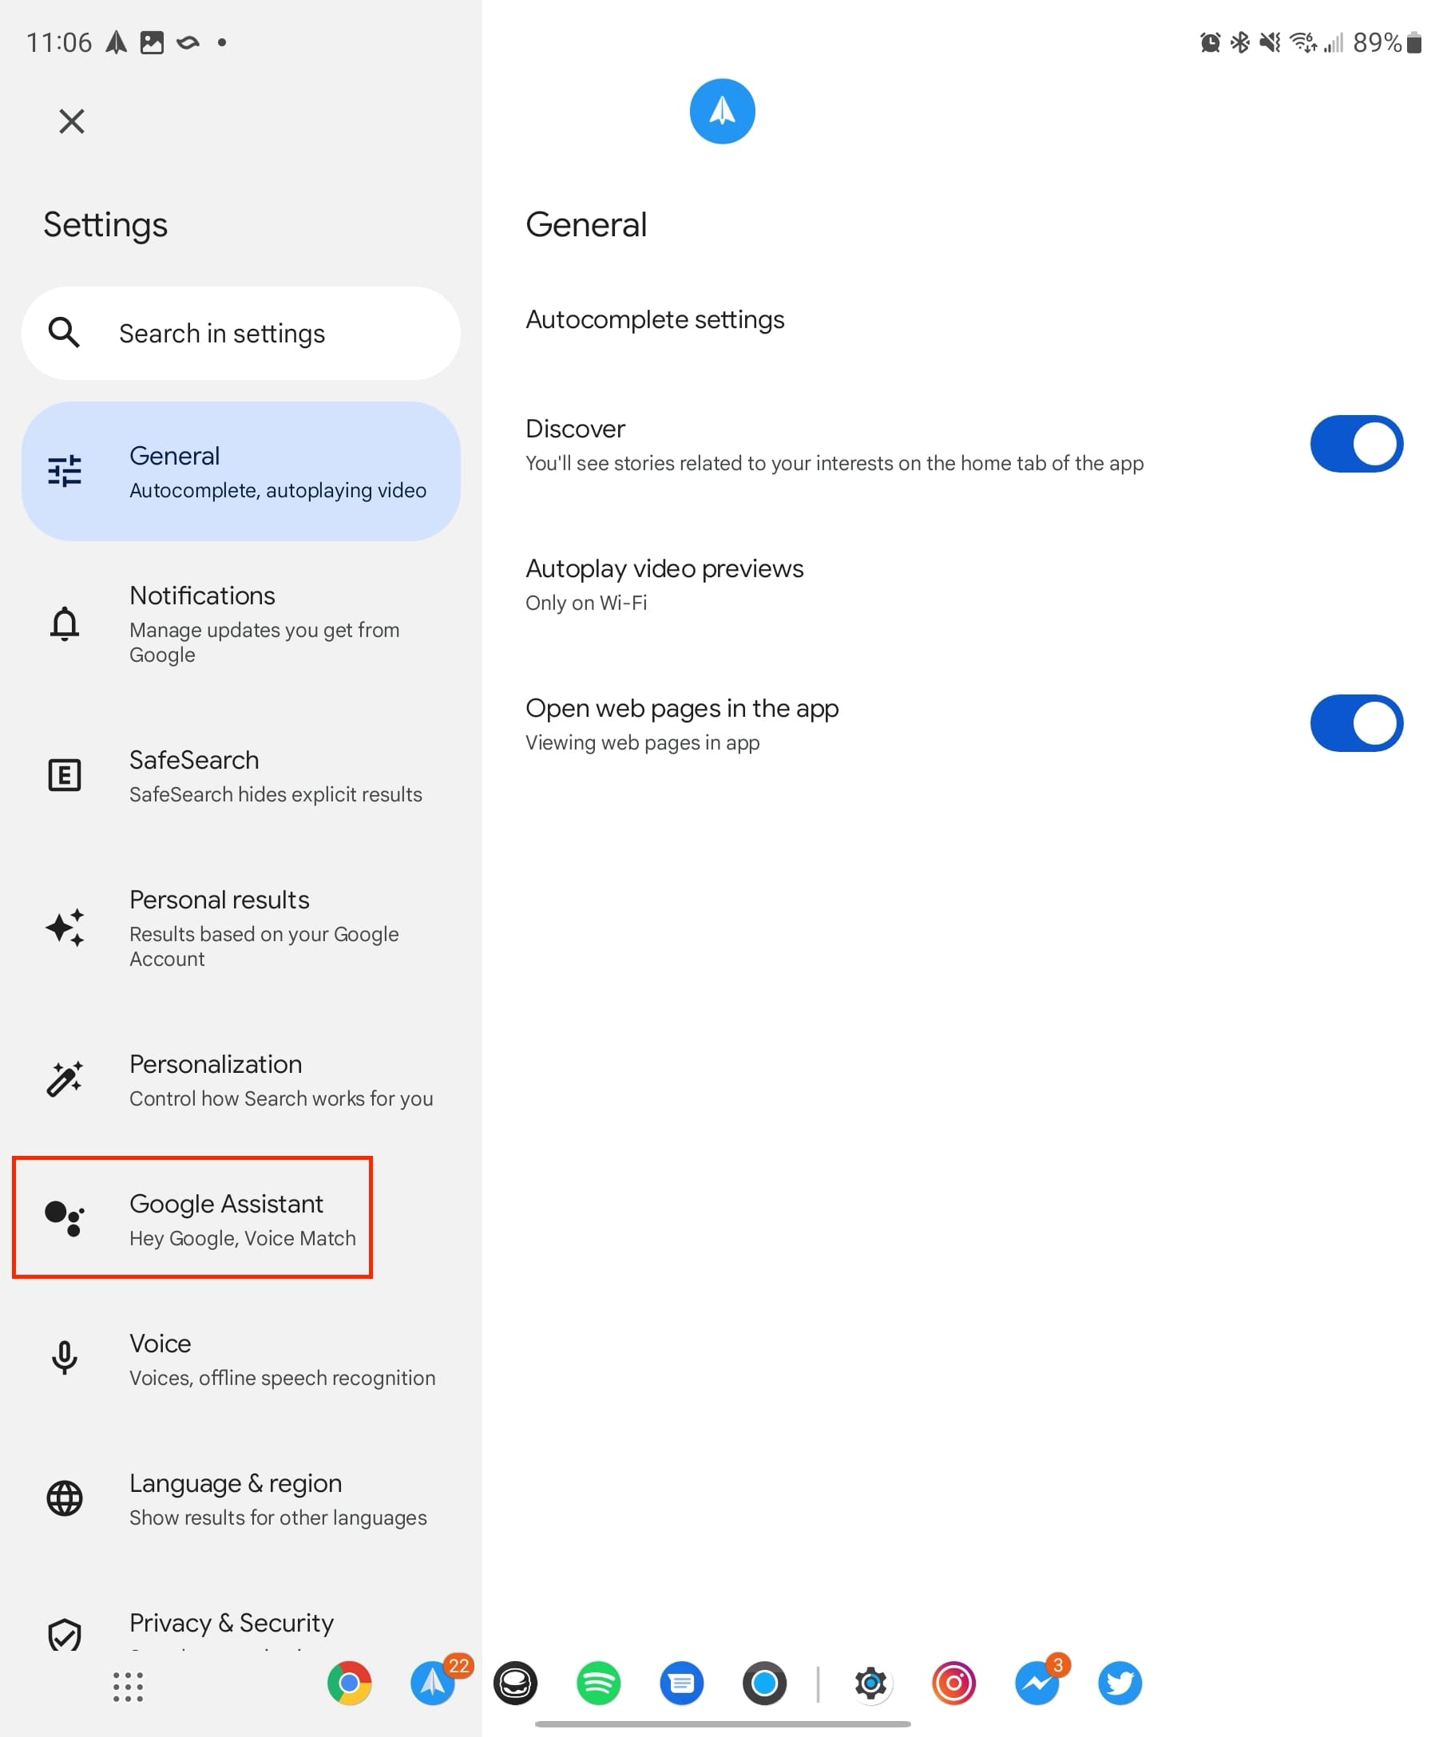
Task: Launch Spotify from the taskbar
Action: coord(598,1684)
